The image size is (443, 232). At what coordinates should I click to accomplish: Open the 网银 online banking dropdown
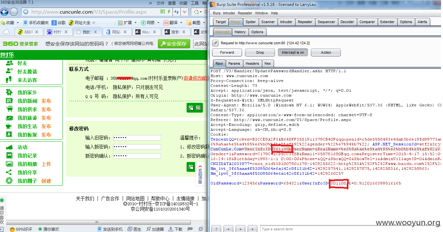[150, 23]
